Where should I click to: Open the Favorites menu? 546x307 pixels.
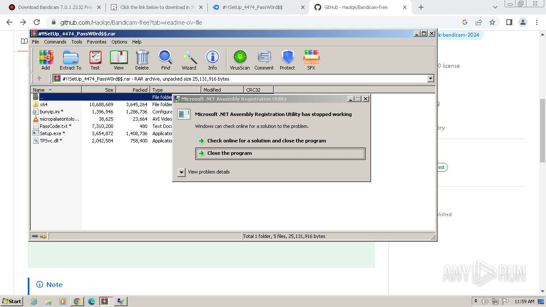tap(97, 42)
